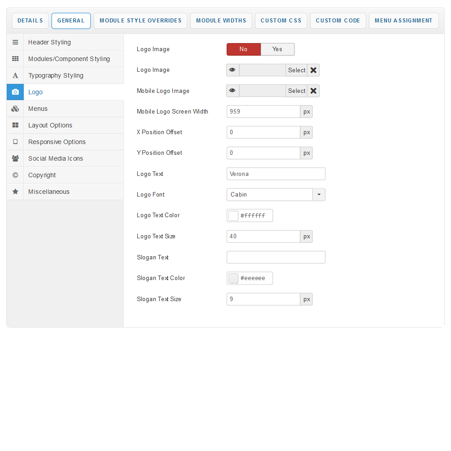Click the Copyright symbol icon
This screenshot has width=451, height=451.
coord(15,175)
